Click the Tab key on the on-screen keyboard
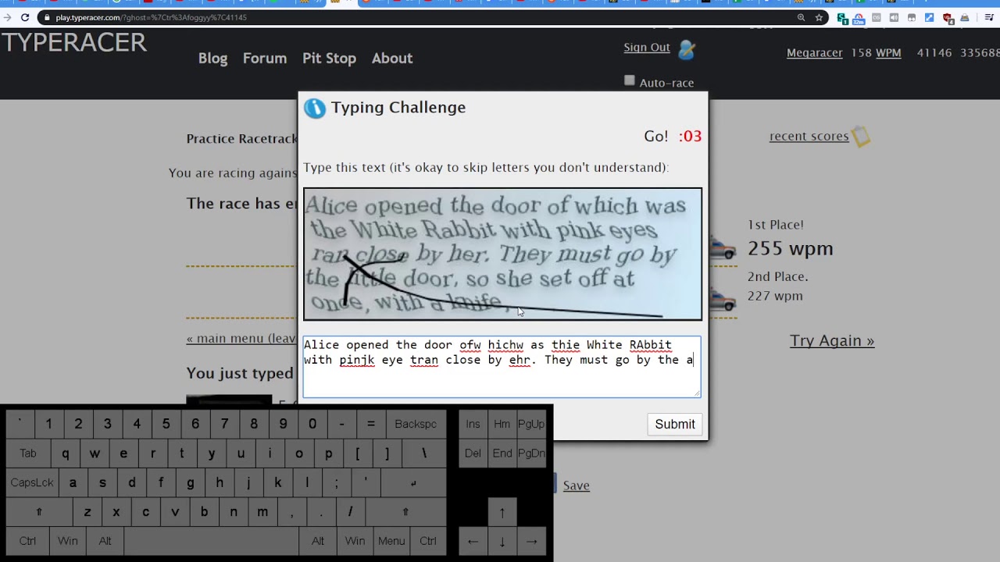Image resolution: width=1000 pixels, height=562 pixels. (28, 453)
